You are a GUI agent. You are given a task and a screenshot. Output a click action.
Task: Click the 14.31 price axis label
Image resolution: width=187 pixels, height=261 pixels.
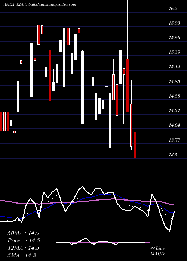pyautogui.click(x=174, y=110)
